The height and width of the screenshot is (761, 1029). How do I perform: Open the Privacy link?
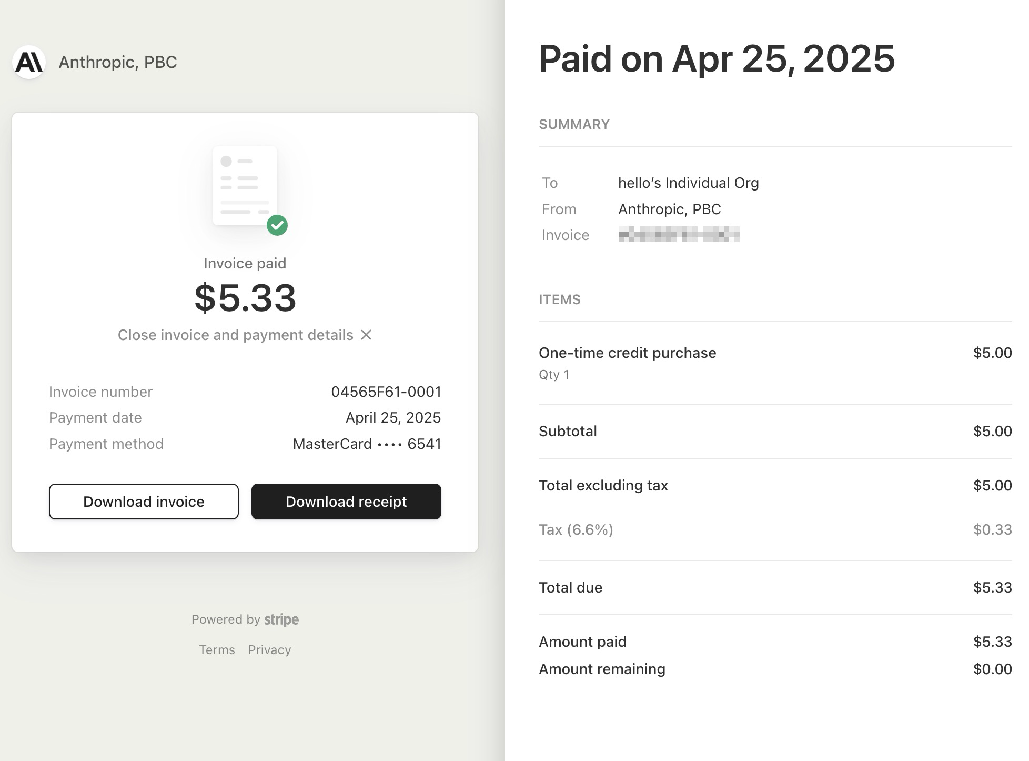coord(269,650)
